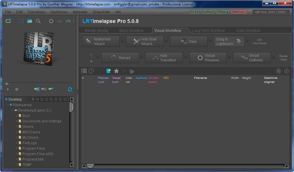
Task: Expand the MSOCache folder
Action: pyautogui.click(x=17, y=132)
